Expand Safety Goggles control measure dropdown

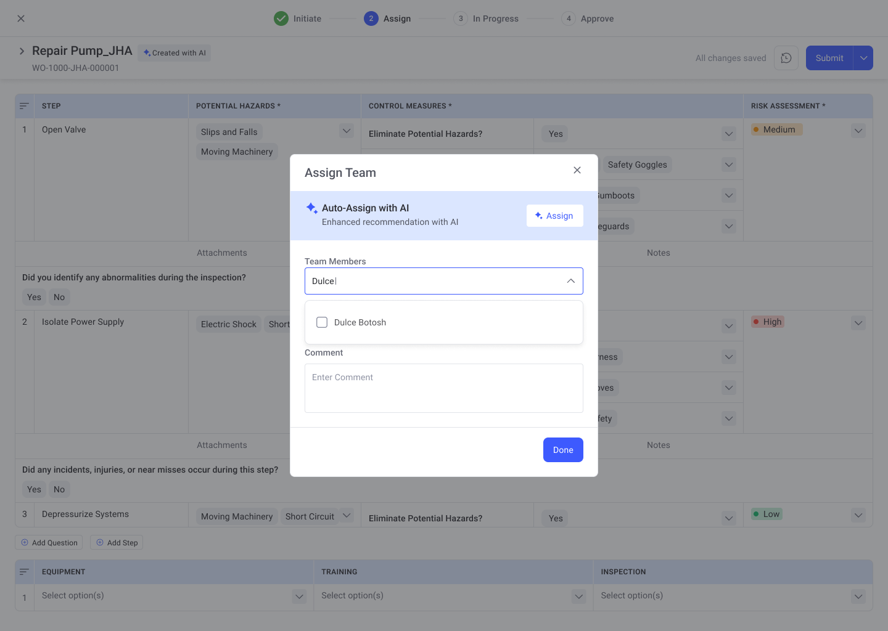729,165
